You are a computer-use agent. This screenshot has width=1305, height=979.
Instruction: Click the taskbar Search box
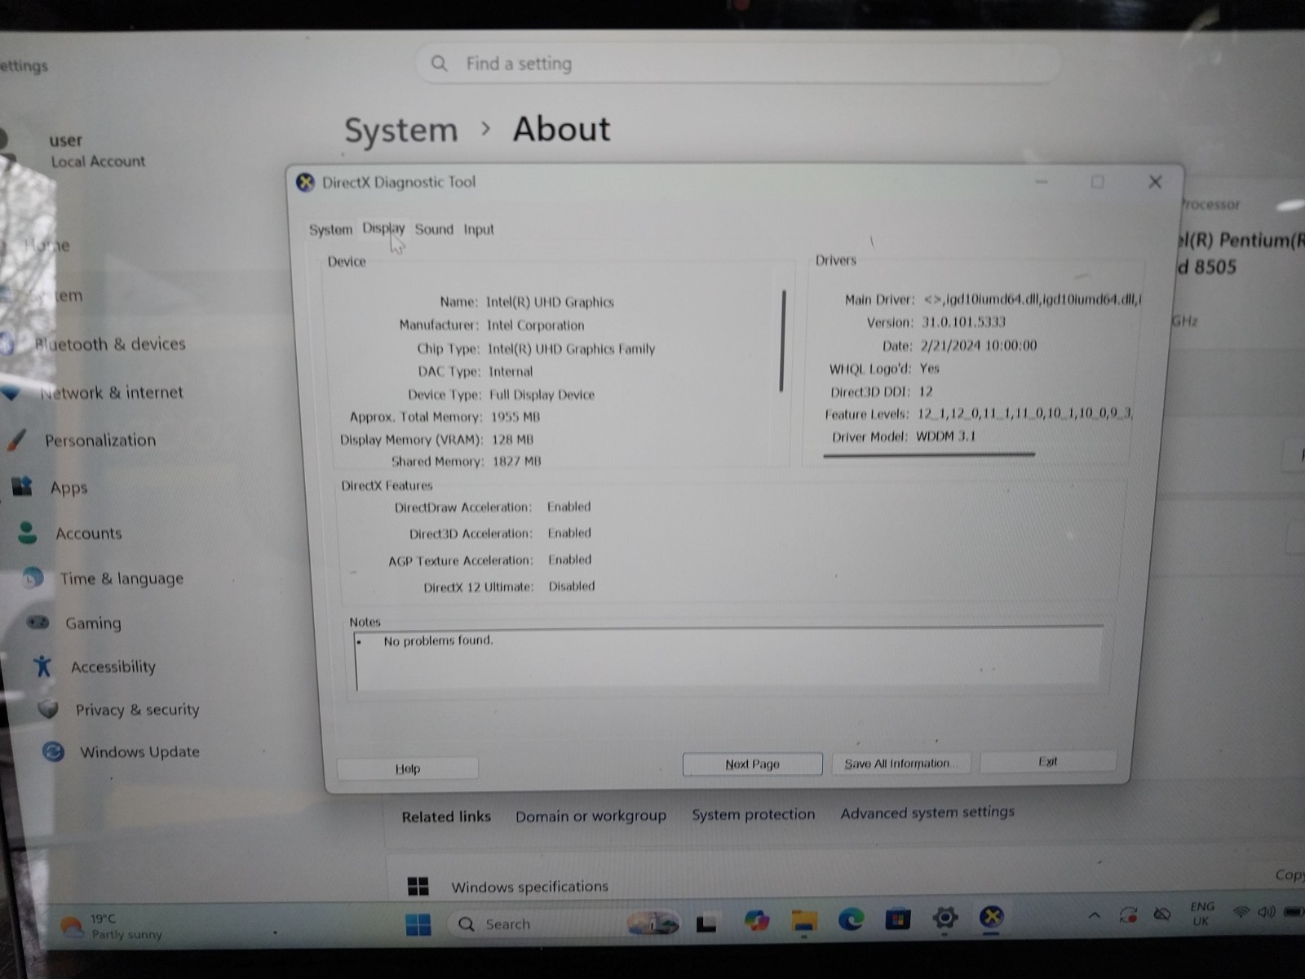[563, 924]
